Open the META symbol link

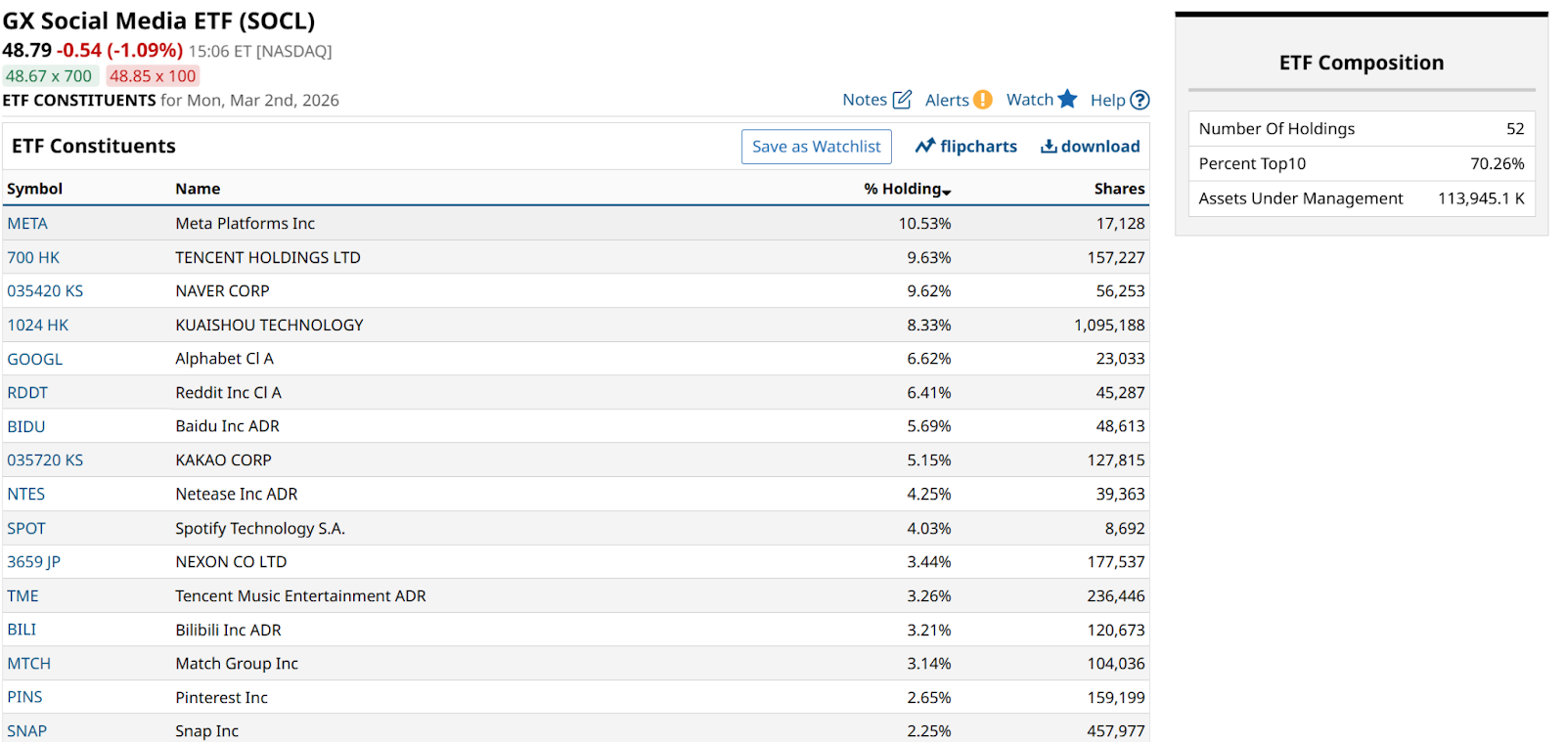(27, 224)
